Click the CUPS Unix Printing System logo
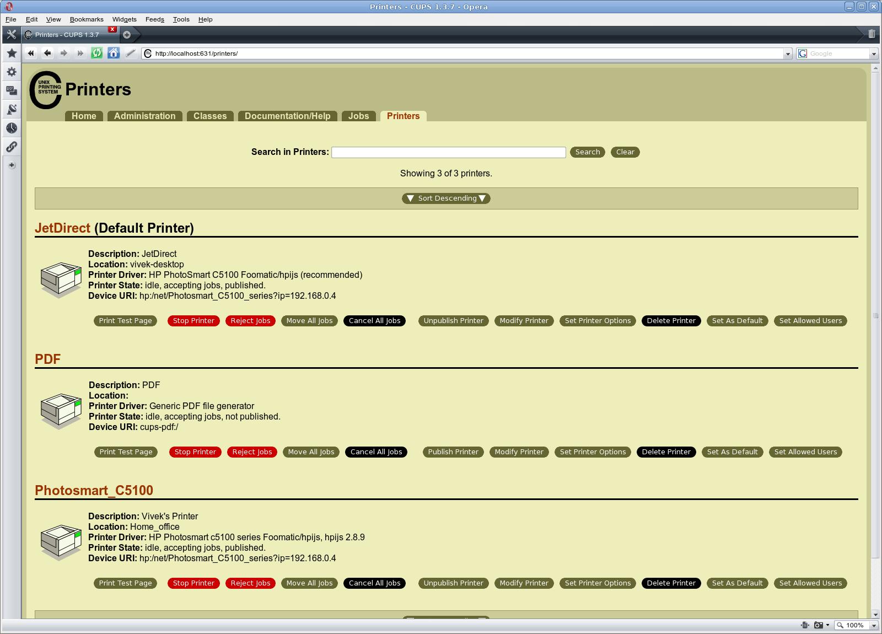 [46, 90]
